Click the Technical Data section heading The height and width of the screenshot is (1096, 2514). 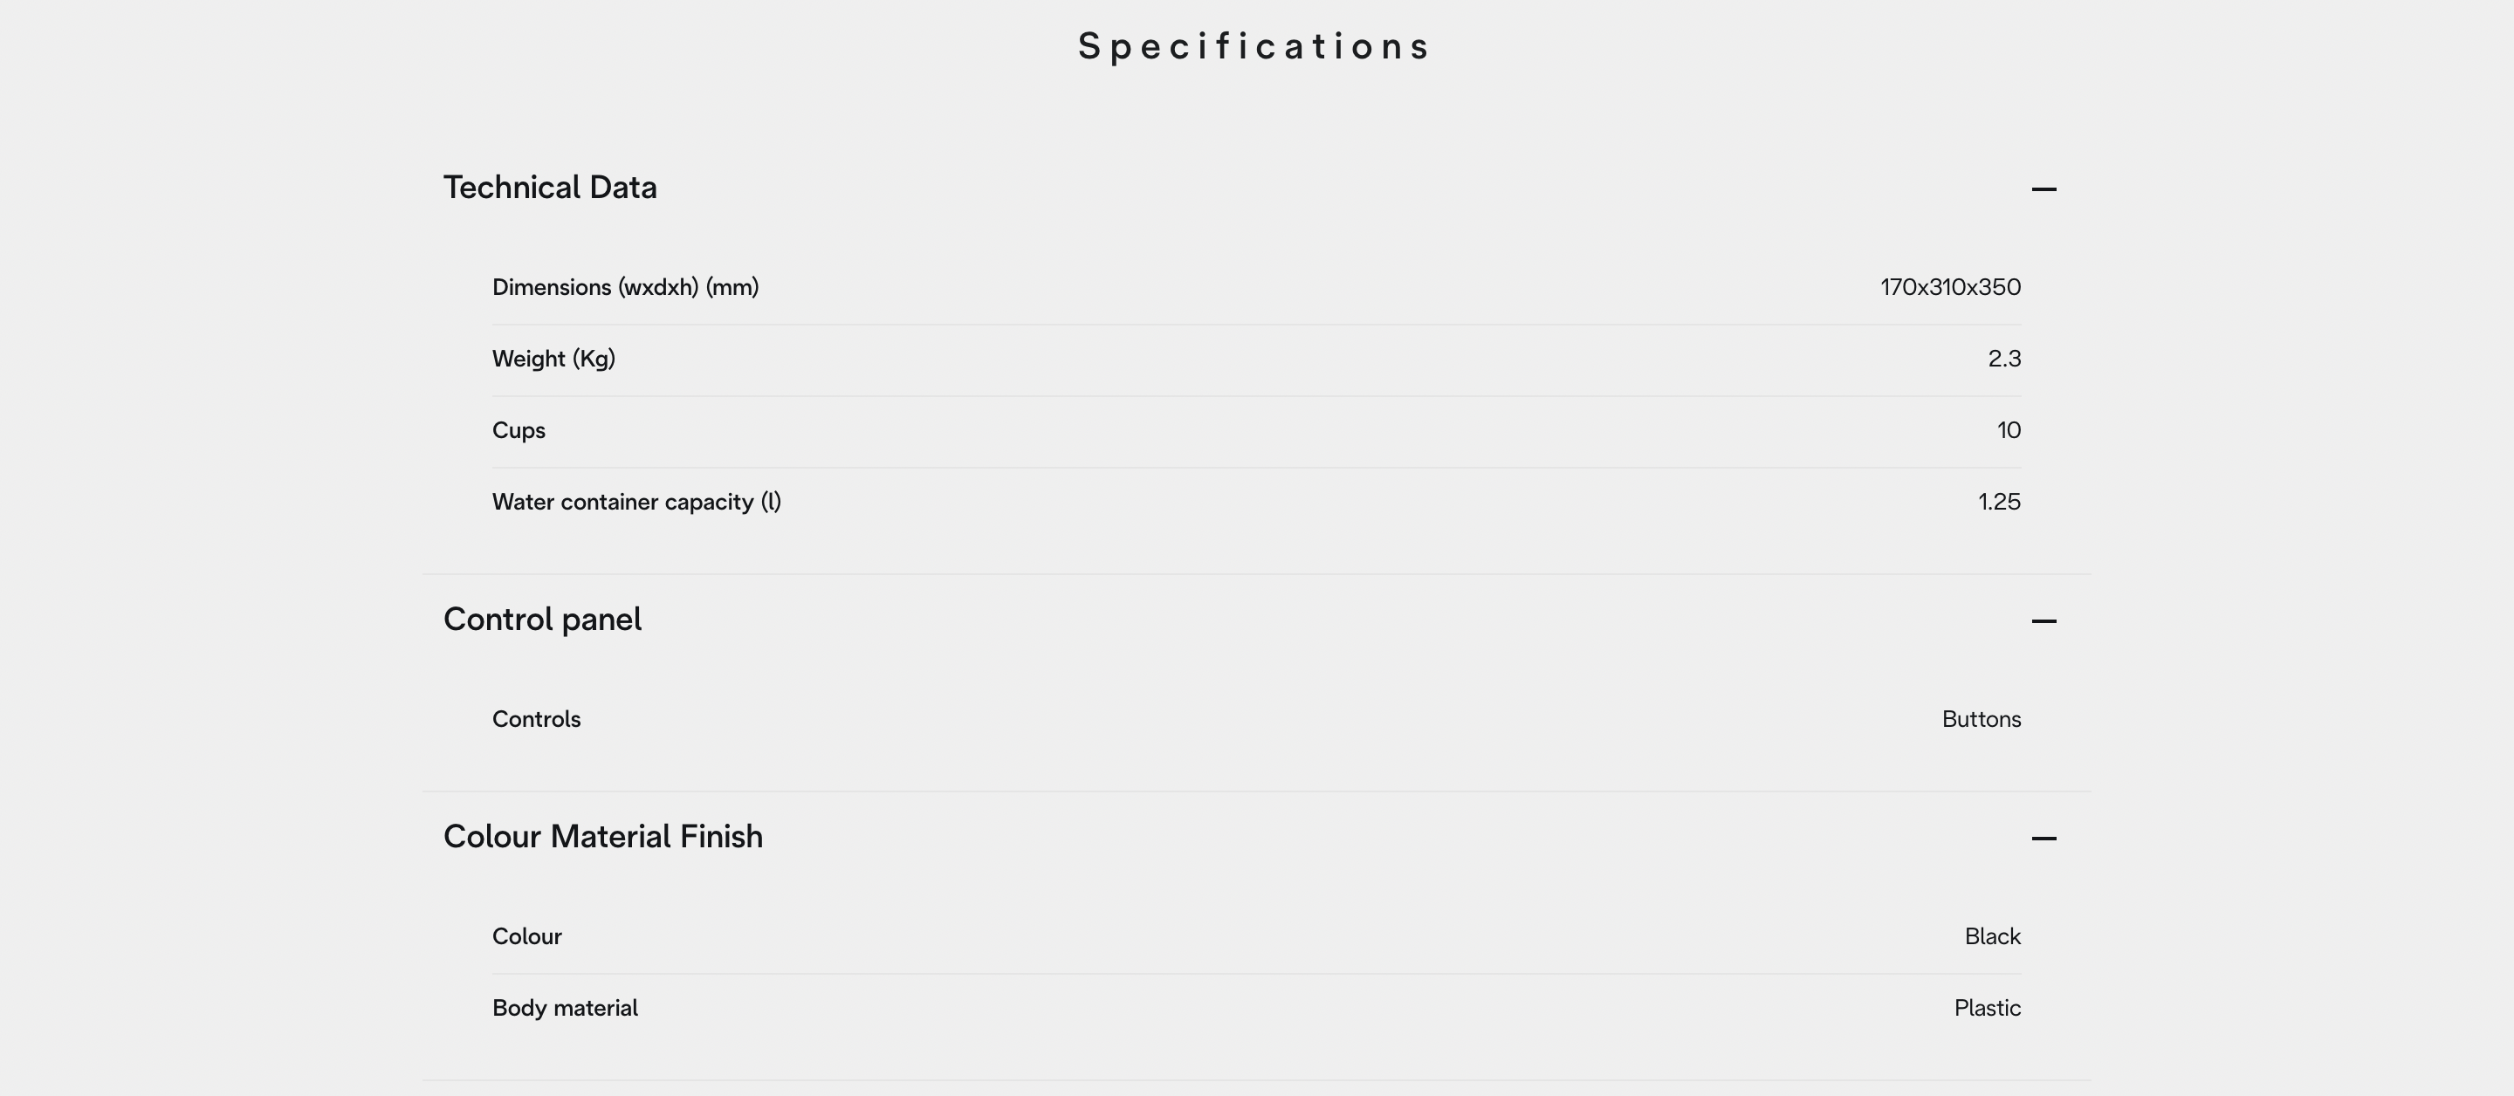pos(549,188)
